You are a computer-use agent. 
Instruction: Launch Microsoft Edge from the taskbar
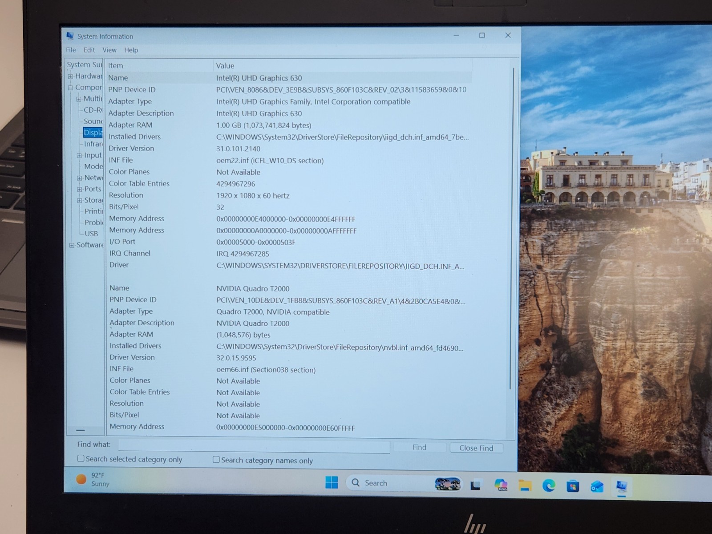(x=549, y=485)
